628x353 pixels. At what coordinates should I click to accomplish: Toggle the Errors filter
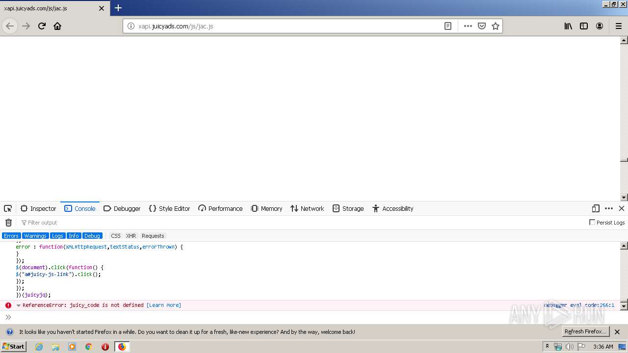(x=11, y=236)
